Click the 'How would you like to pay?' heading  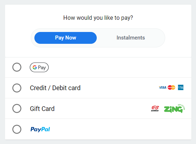click(98, 18)
